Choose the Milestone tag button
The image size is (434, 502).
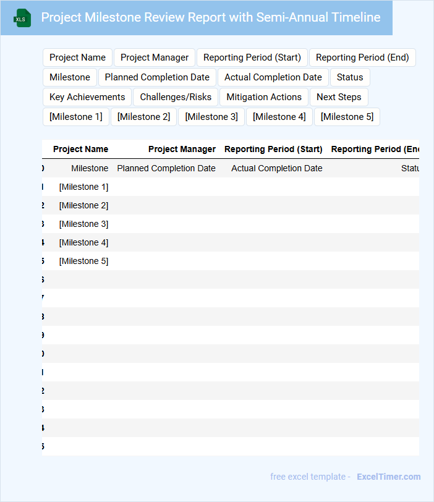(x=70, y=77)
